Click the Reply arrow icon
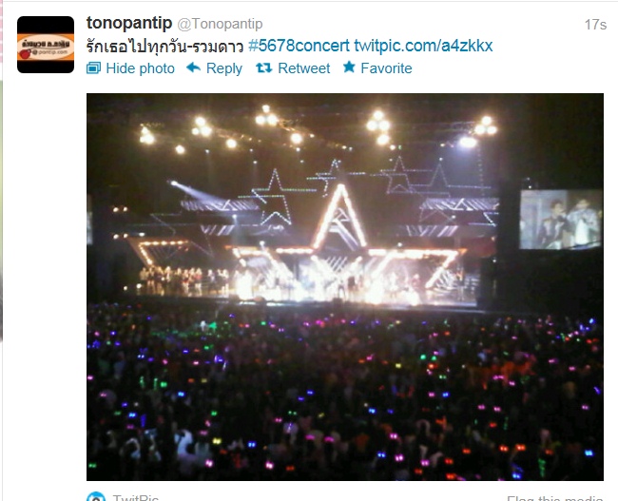 (x=194, y=67)
